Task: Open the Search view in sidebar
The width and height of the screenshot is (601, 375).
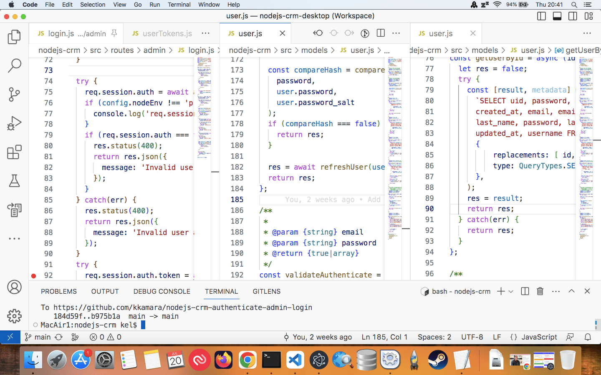Action: (x=14, y=65)
